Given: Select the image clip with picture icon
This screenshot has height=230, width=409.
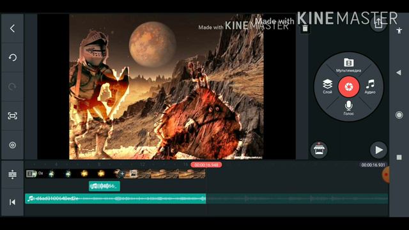Looking at the screenshot, I should coord(165,174).
